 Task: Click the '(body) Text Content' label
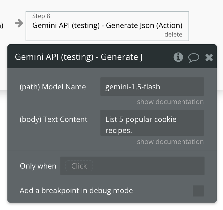click(x=54, y=119)
